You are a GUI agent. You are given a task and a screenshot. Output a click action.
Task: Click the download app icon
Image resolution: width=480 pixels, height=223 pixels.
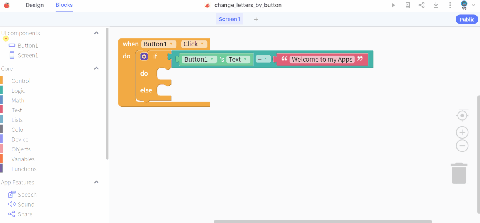pyautogui.click(x=436, y=5)
